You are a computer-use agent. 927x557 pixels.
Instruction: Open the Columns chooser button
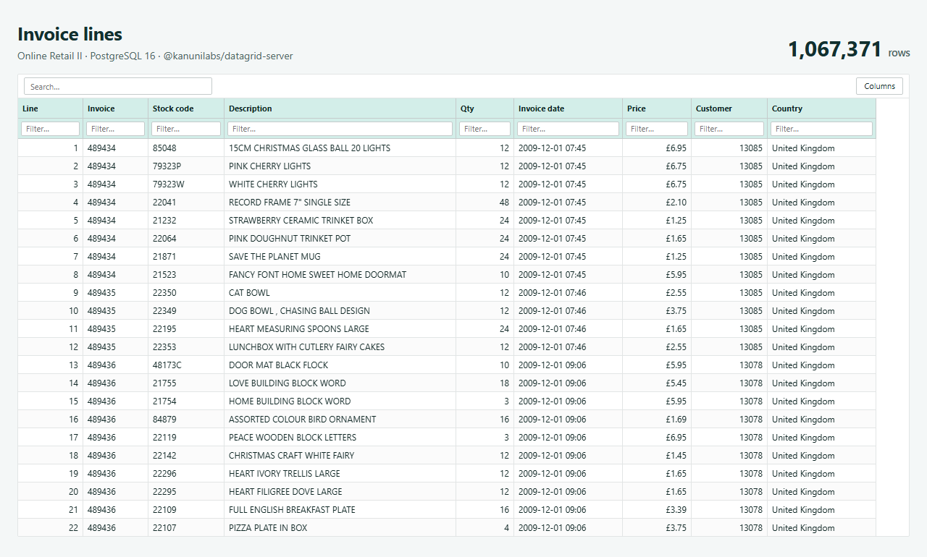[879, 86]
